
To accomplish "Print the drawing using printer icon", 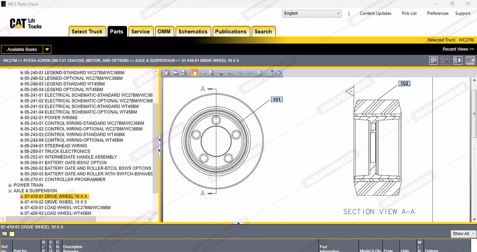I will (260, 73).
